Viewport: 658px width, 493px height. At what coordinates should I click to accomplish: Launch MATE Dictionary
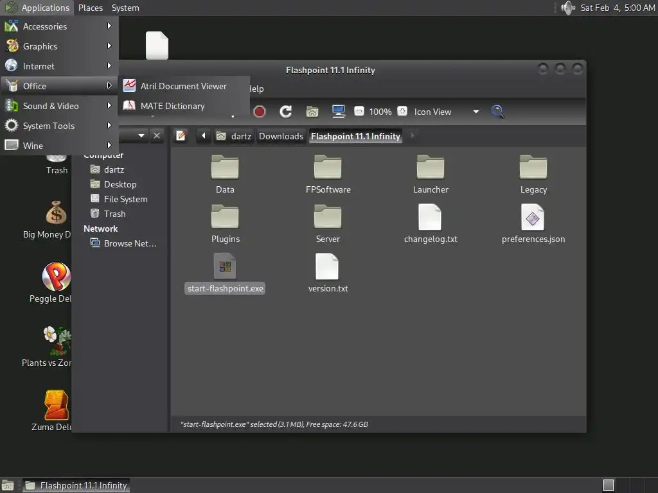tap(183, 106)
